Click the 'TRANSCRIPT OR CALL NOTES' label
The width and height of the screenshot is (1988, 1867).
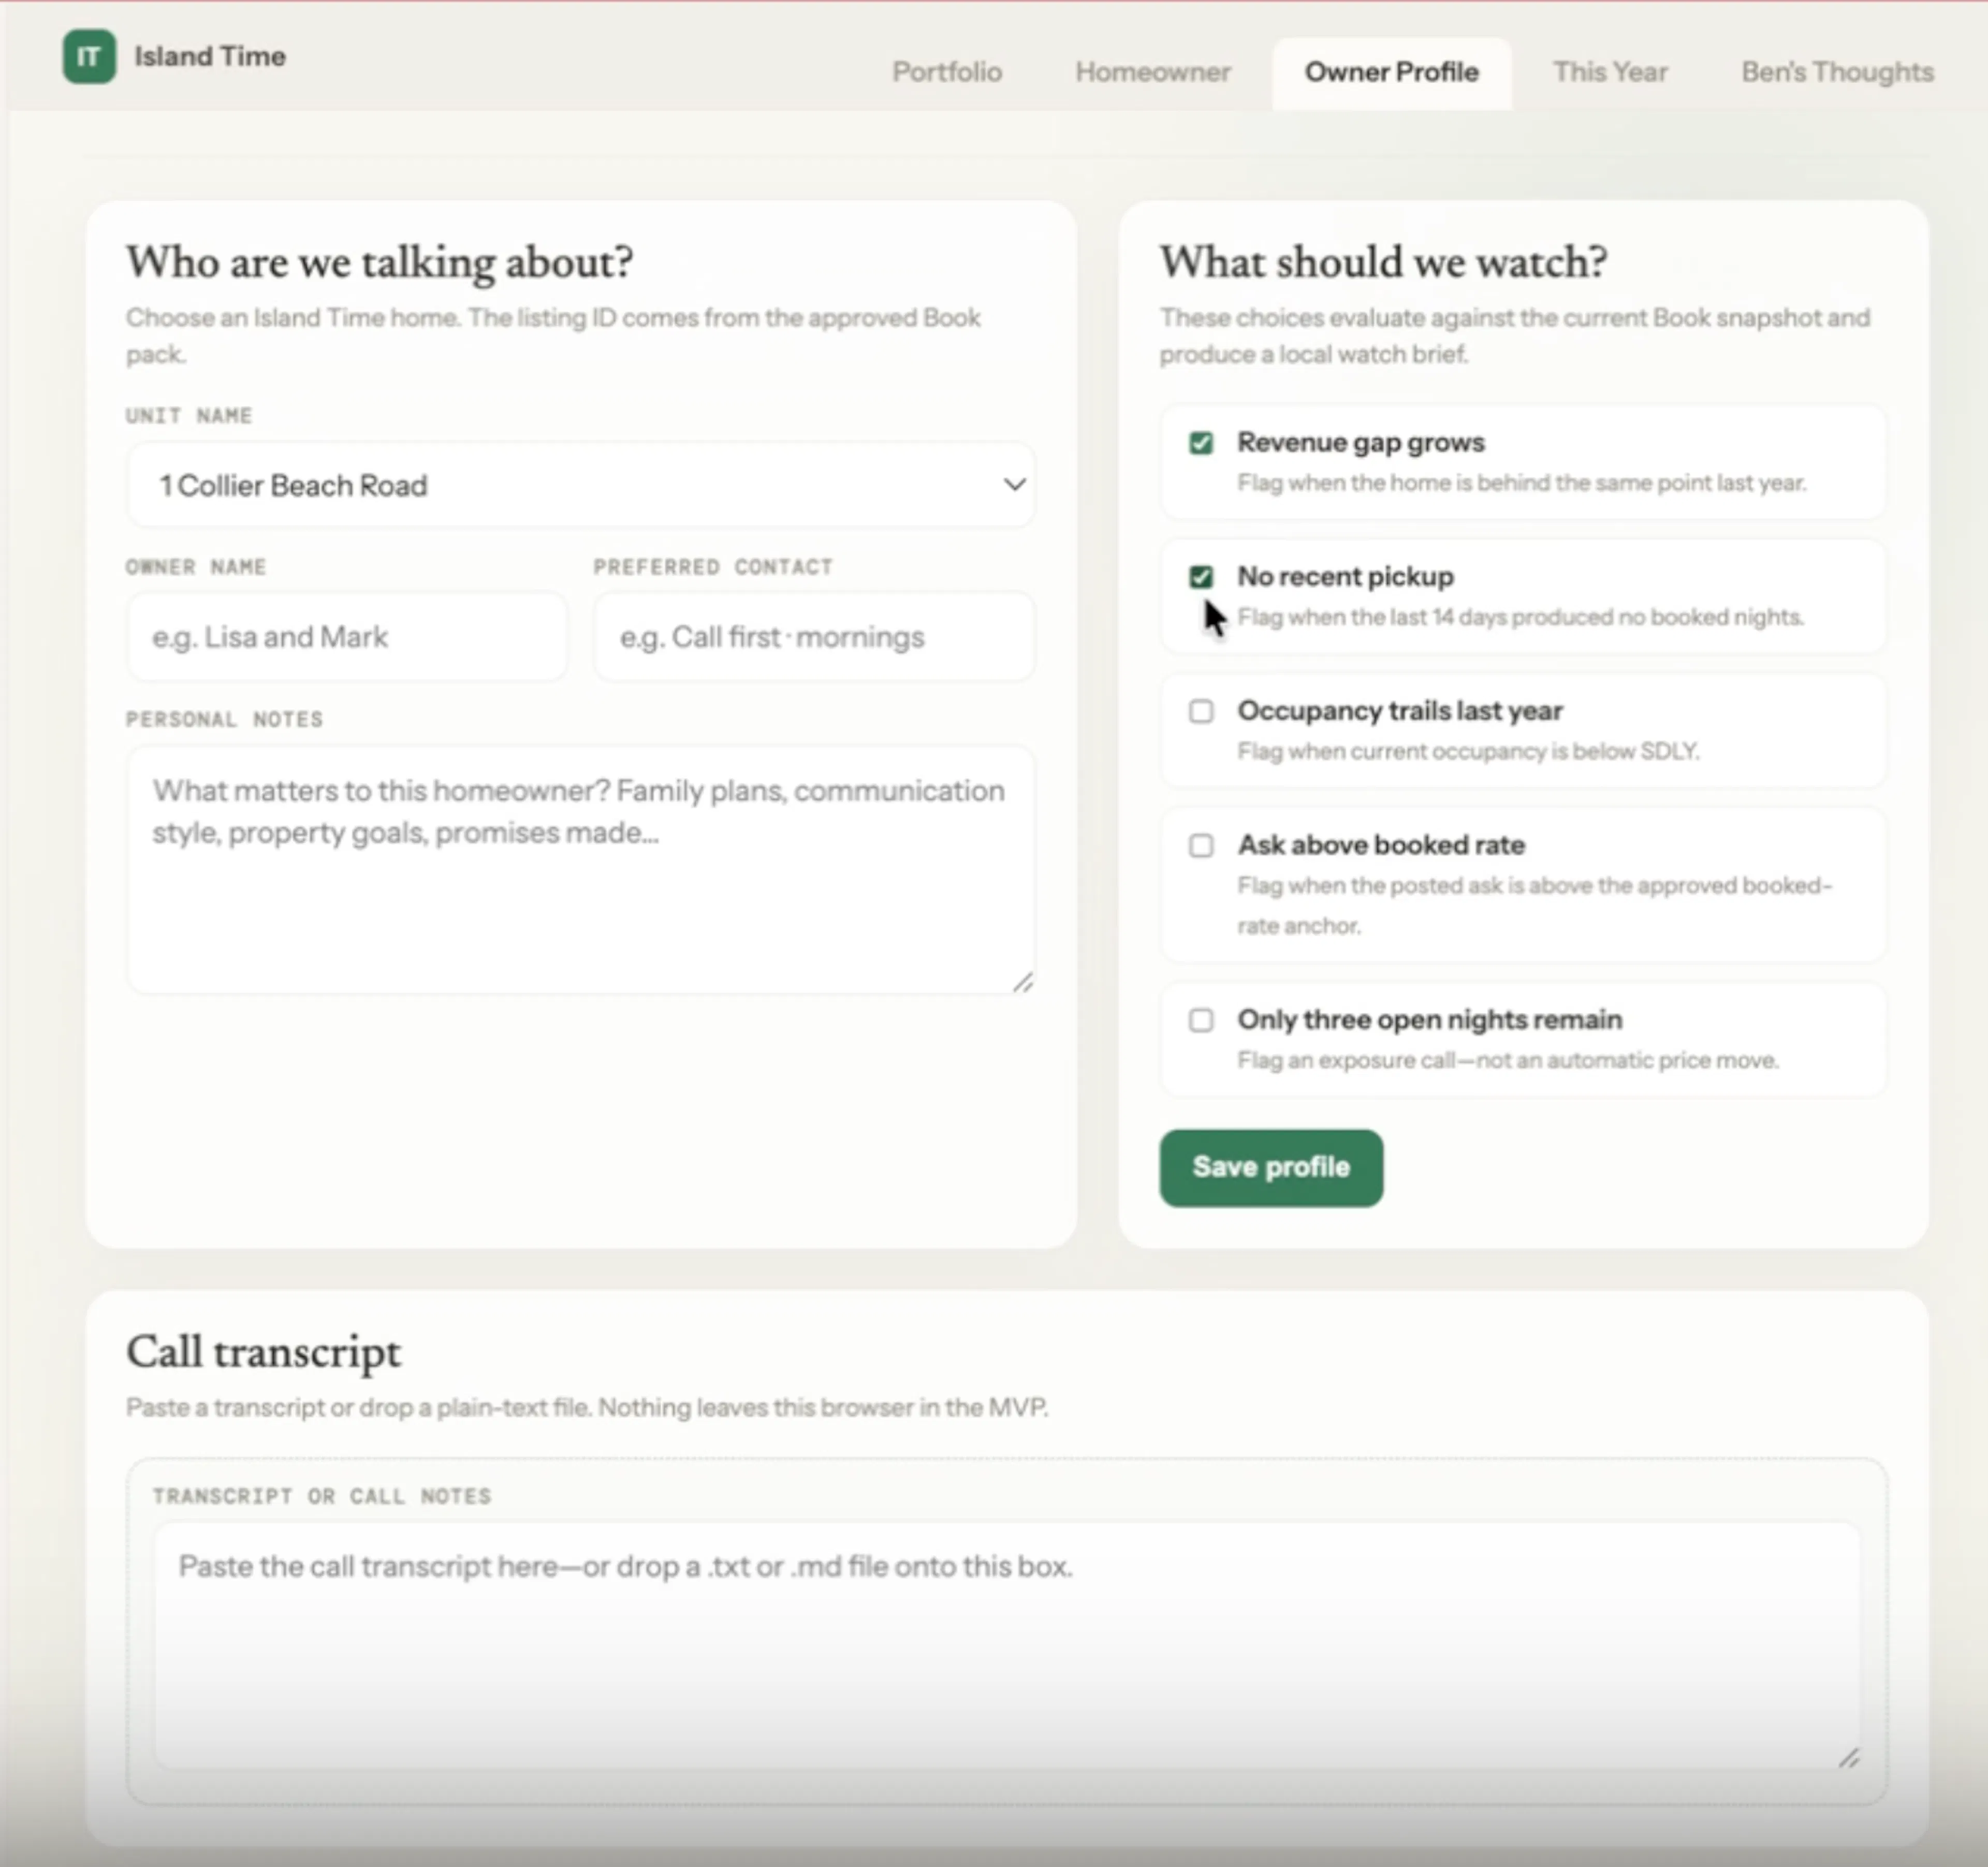coord(321,1496)
